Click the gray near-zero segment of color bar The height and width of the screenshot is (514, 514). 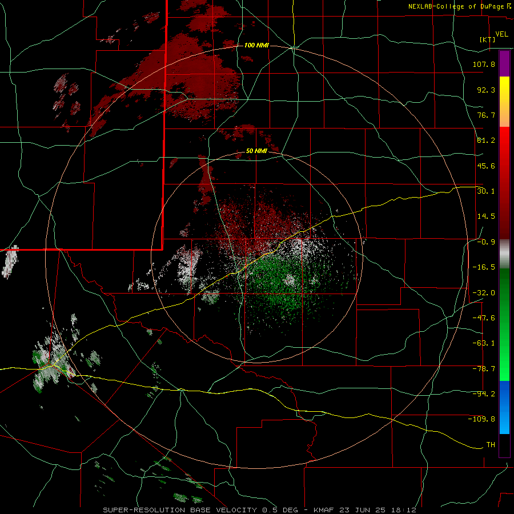pyautogui.click(x=504, y=254)
